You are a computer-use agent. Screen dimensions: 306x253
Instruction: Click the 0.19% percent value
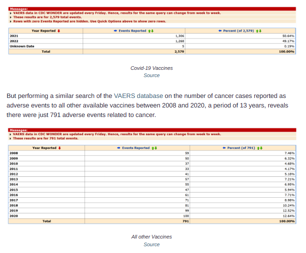coord(289,46)
